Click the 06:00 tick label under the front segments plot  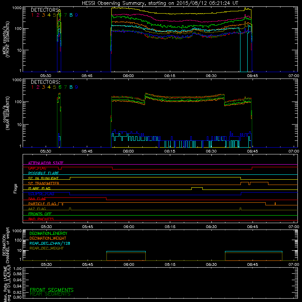(128, 76)
